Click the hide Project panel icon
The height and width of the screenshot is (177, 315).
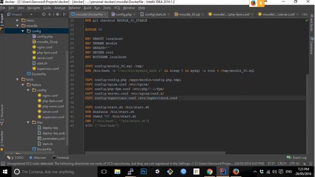64,14
